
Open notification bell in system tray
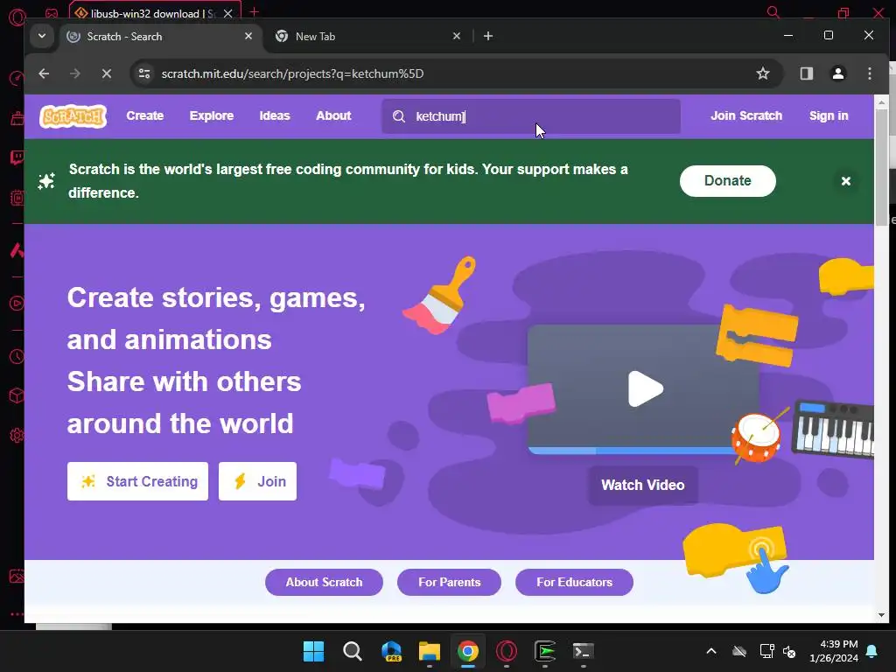coord(872,651)
